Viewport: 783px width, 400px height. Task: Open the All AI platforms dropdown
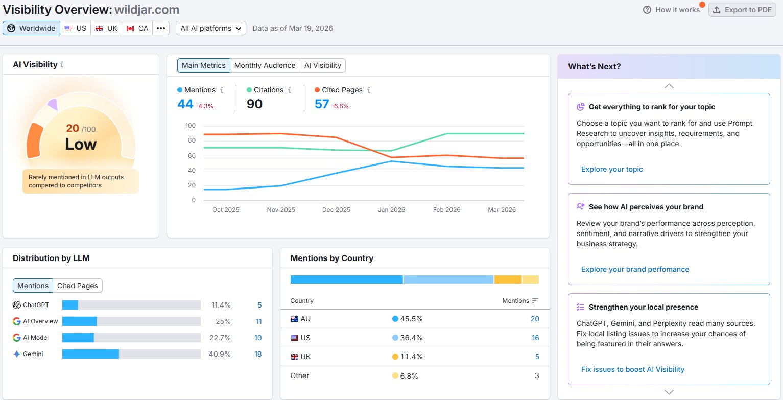click(x=211, y=28)
